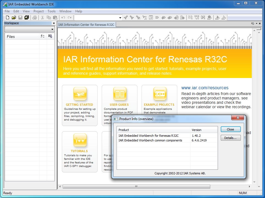Click the EXAMPLE PROJECTS heading link
This screenshot has height=198, width=265.
(x=159, y=105)
